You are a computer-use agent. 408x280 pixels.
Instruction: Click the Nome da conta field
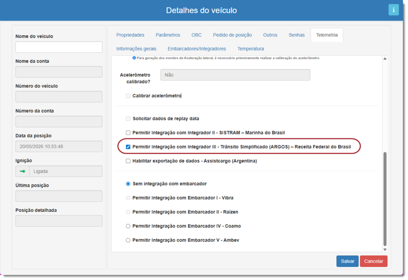point(59,72)
